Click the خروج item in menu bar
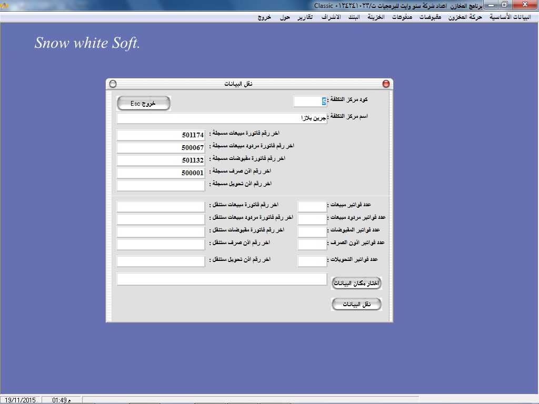 pyautogui.click(x=264, y=17)
